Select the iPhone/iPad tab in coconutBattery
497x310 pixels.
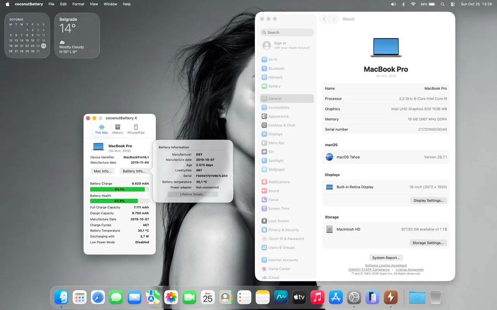click(136, 129)
